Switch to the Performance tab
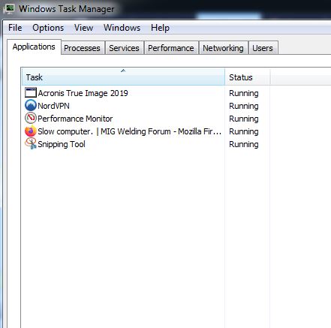 (x=171, y=48)
